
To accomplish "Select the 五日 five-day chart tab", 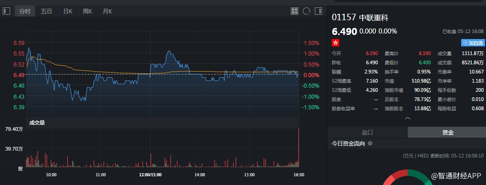I will point(46,11).
